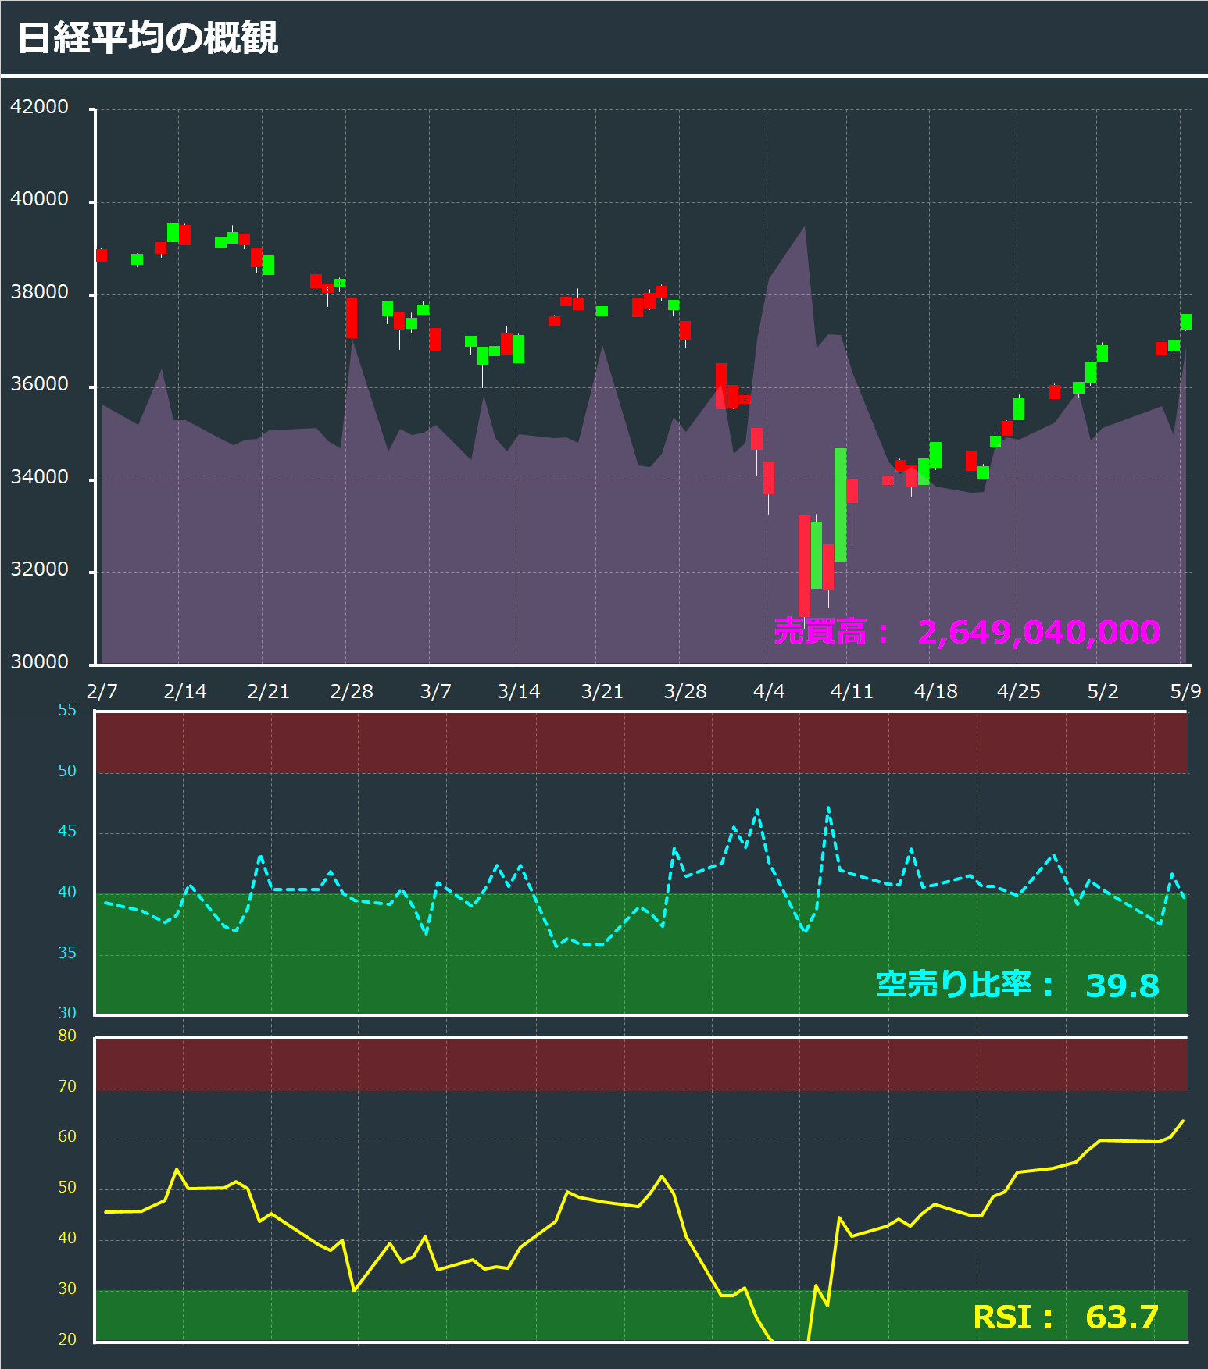Click the final point of the RSI line
The image size is (1208, 1369).
pyautogui.click(x=1183, y=1121)
